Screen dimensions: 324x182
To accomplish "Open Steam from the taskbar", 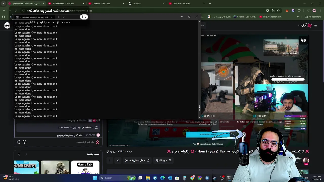I will click(x=214, y=178).
